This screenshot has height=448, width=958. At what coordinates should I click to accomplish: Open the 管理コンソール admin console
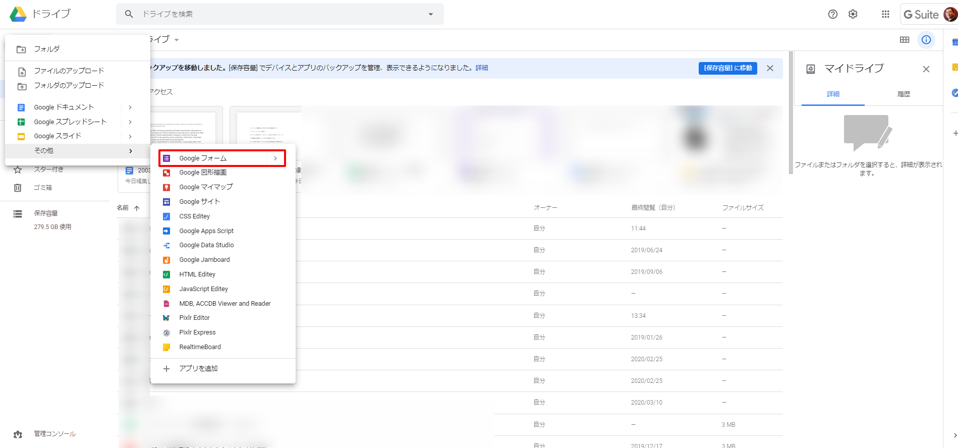click(54, 434)
